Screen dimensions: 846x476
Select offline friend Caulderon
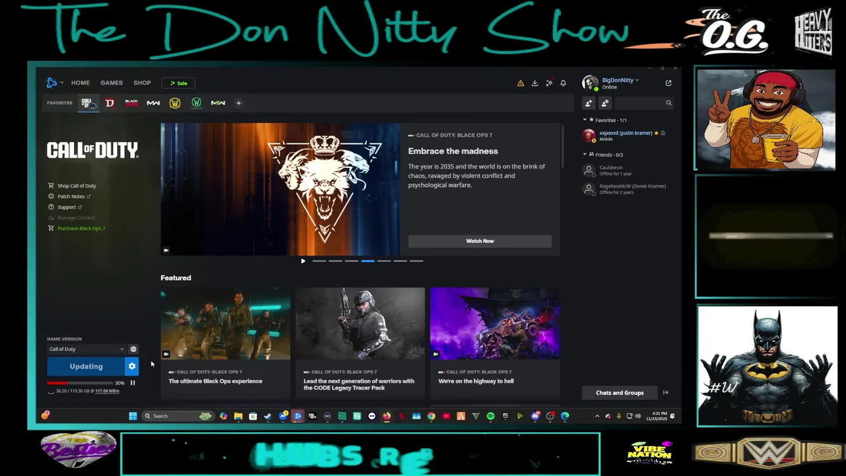pyautogui.click(x=627, y=171)
